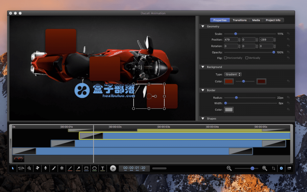Enable the Horizontally flip checkbox
Image resolution: width=307 pixels, height=192 pixels.
pyautogui.click(x=225, y=58)
